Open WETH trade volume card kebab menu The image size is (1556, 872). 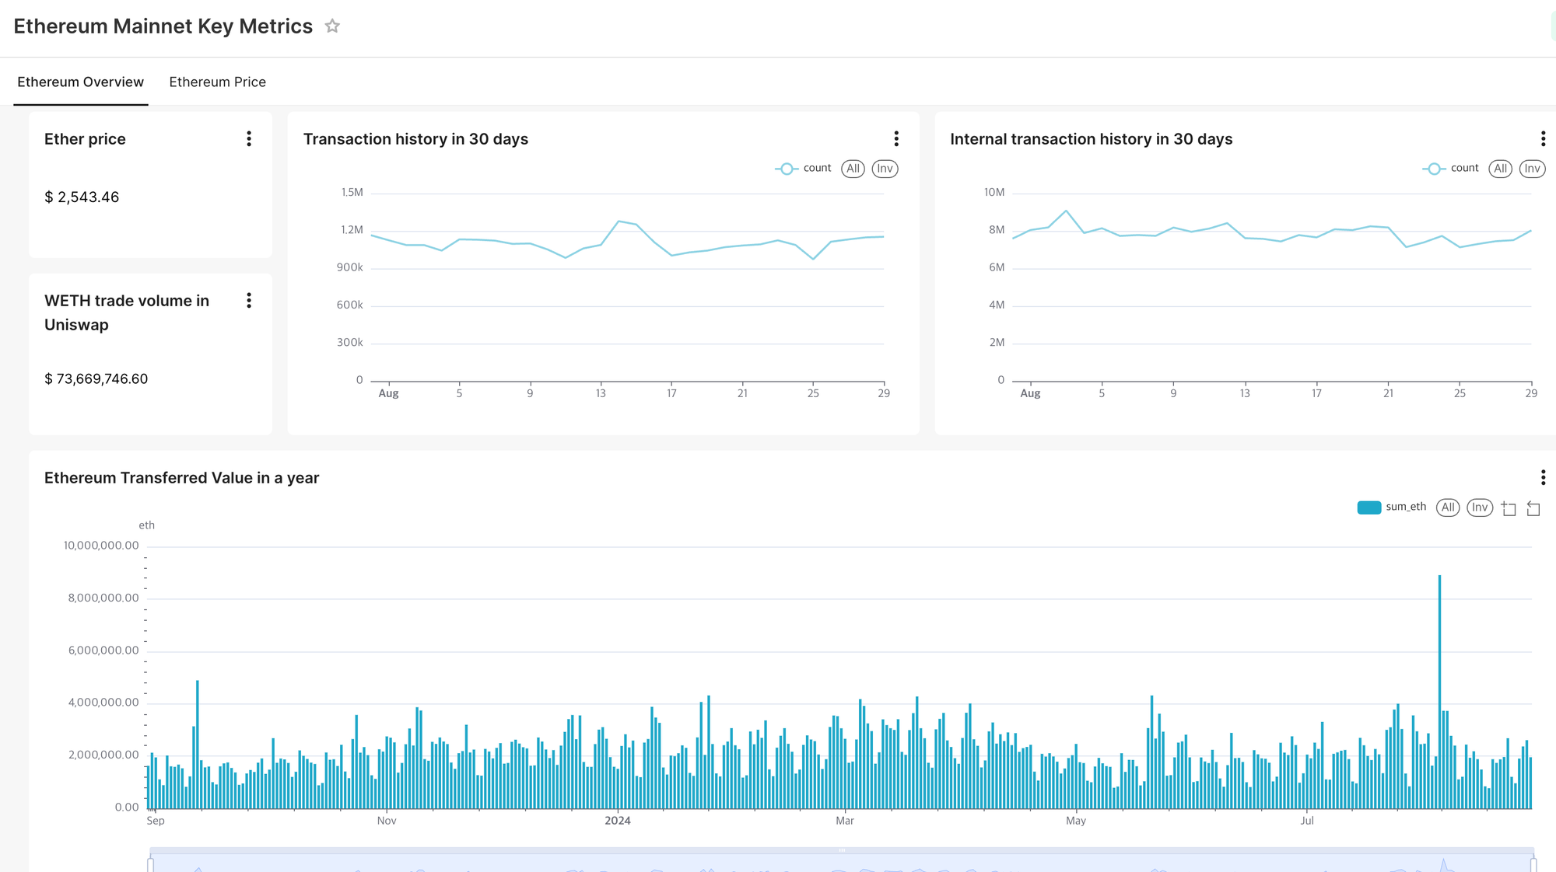(249, 301)
